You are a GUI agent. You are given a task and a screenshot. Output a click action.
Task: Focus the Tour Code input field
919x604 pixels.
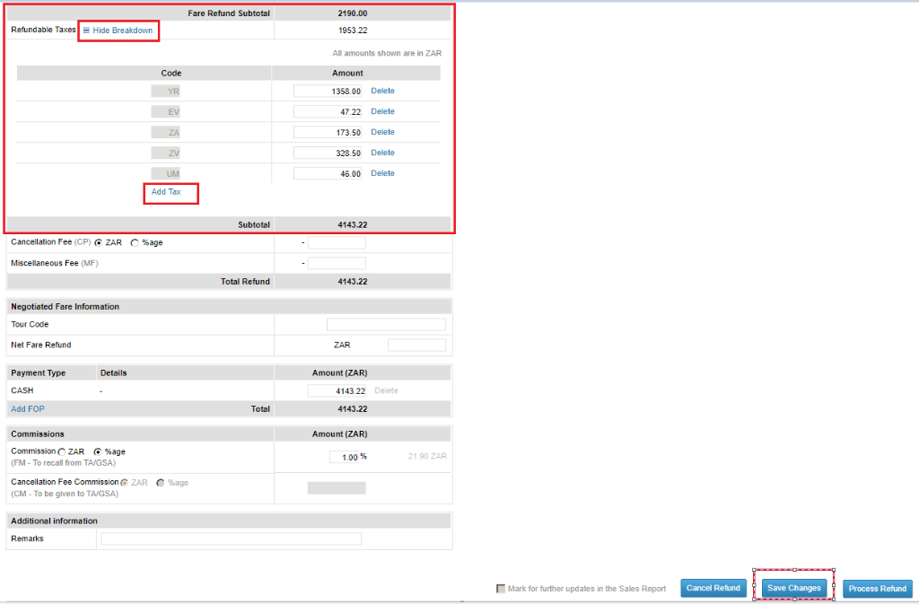point(386,325)
